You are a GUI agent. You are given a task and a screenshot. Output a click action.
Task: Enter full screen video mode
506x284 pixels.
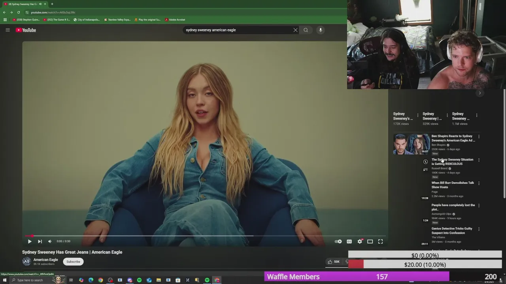(380, 241)
